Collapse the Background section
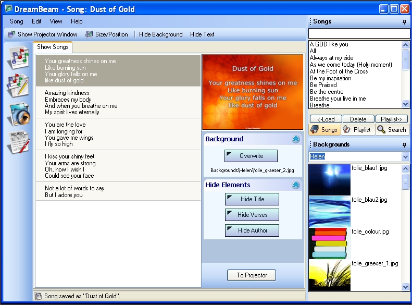Viewport: 412px width, 305px height. click(296, 139)
